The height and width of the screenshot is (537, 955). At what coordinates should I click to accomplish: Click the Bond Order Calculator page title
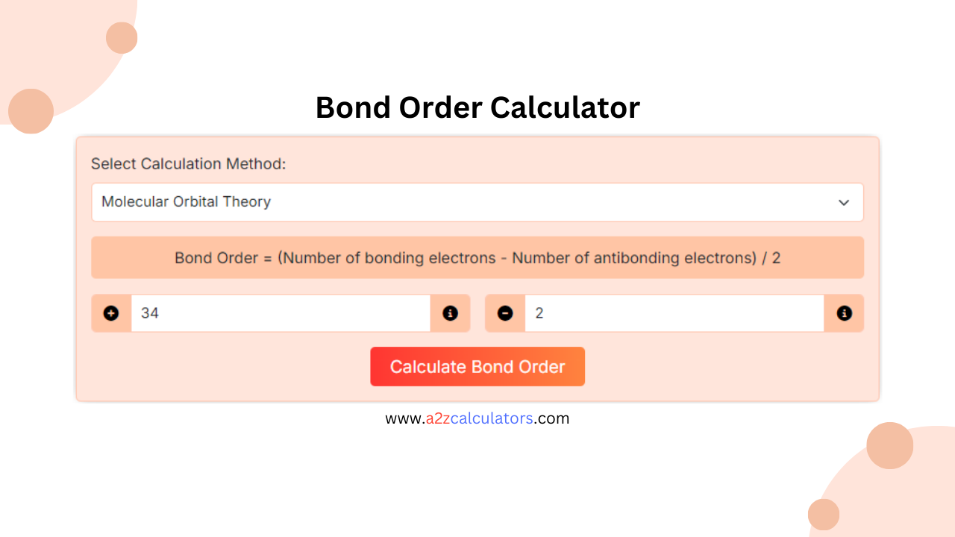[x=477, y=107]
